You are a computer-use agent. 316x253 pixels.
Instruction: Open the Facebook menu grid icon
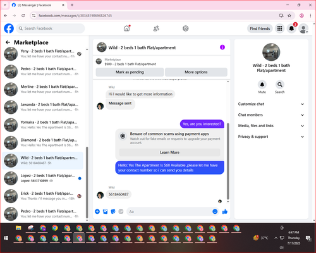279,28
